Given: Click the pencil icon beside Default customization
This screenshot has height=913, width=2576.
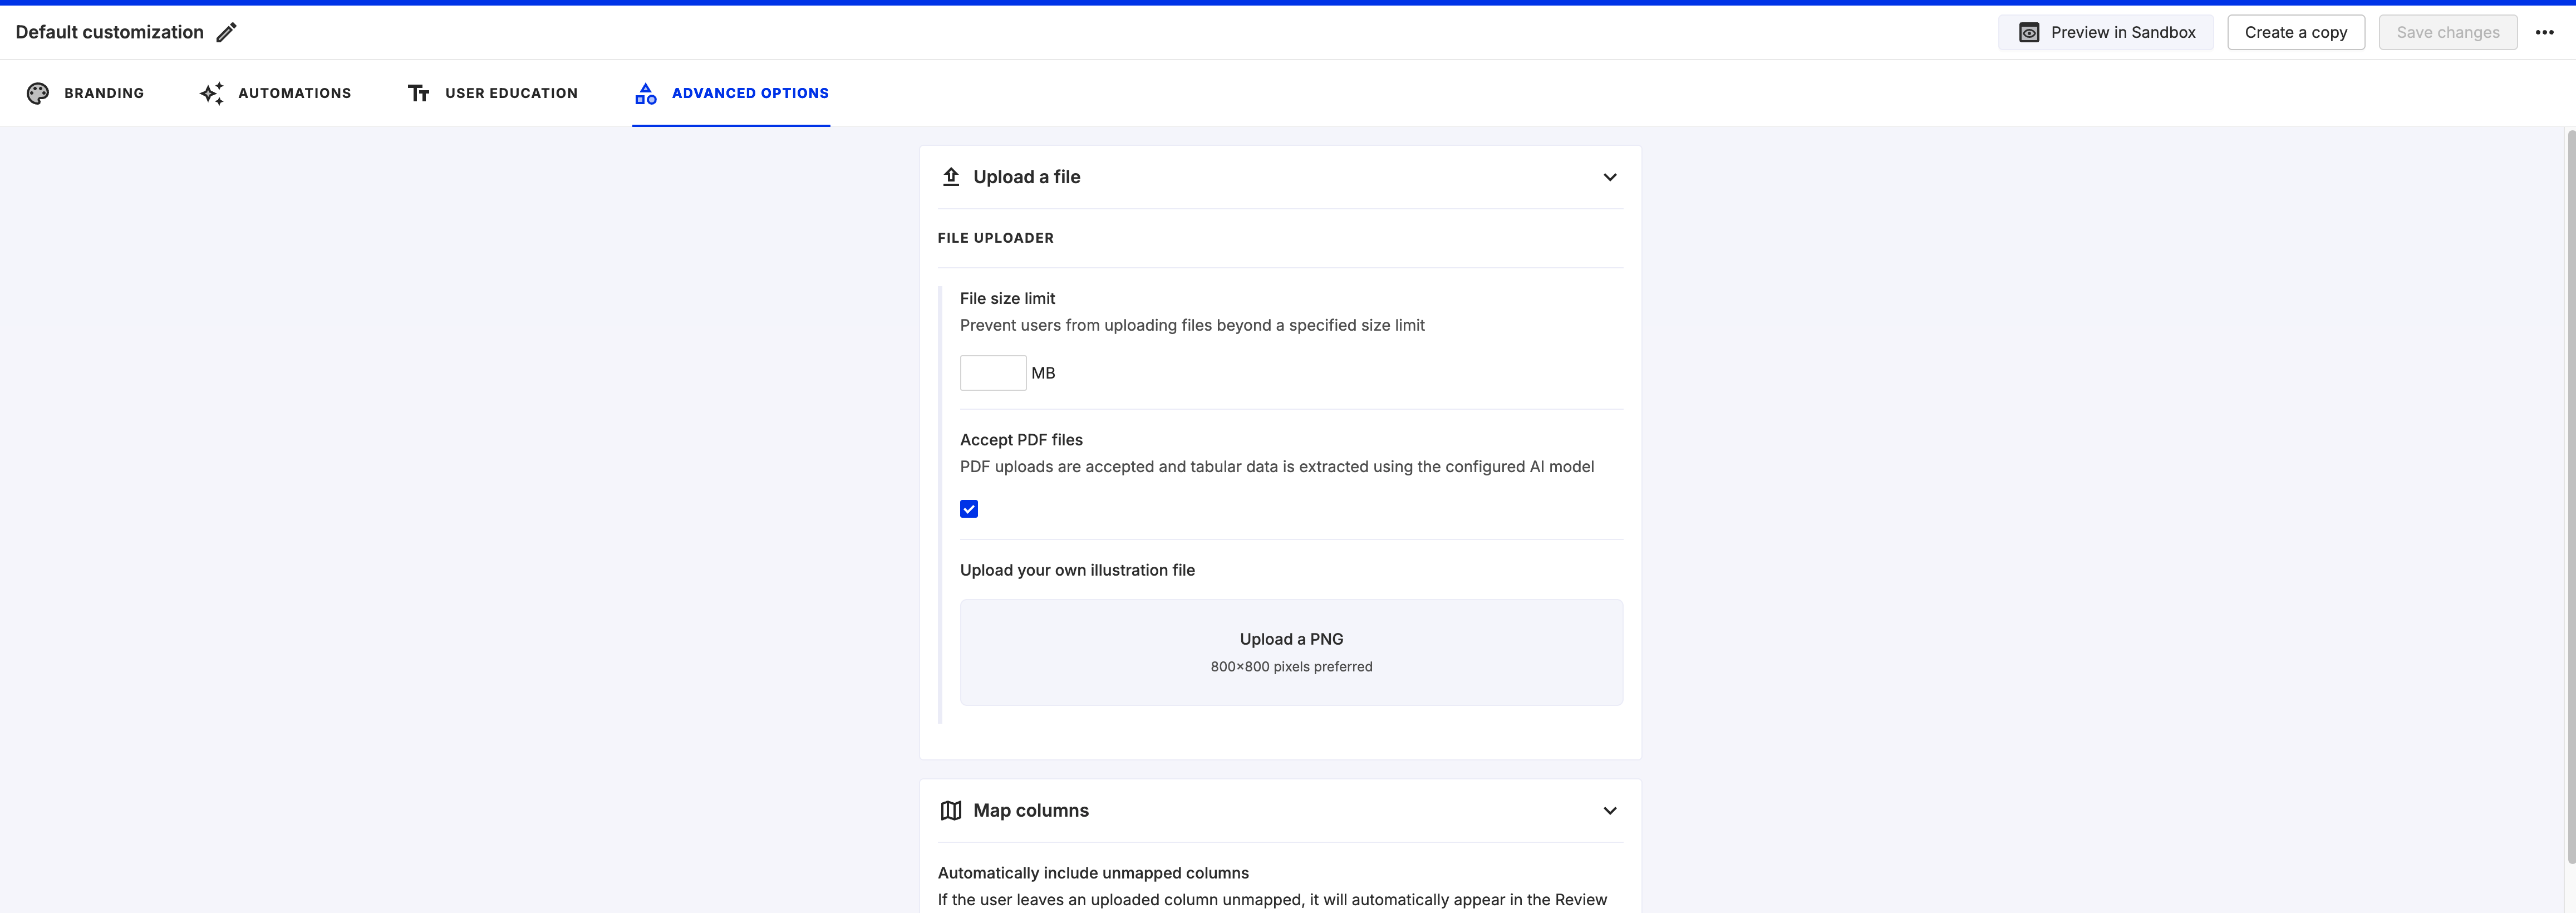Looking at the screenshot, I should tap(227, 33).
